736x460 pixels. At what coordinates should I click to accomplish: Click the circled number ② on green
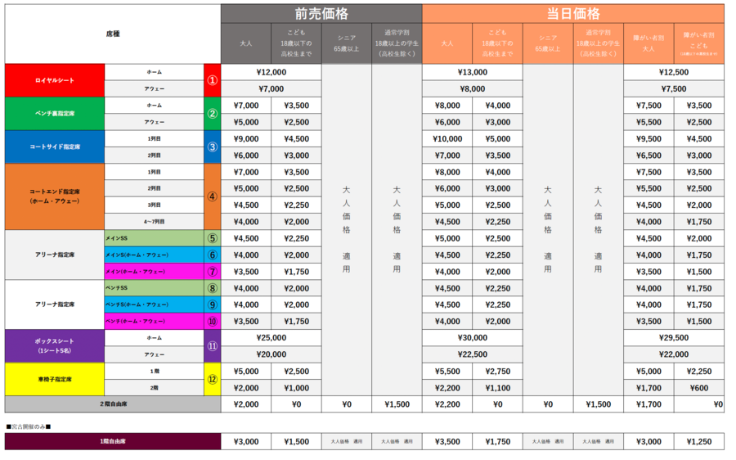point(212,114)
